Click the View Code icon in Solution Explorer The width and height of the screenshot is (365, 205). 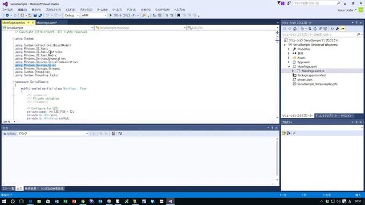(332, 29)
